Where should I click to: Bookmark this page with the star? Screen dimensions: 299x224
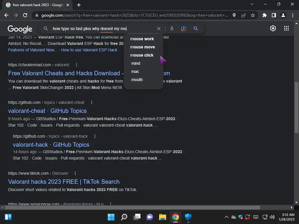coord(253,15)
